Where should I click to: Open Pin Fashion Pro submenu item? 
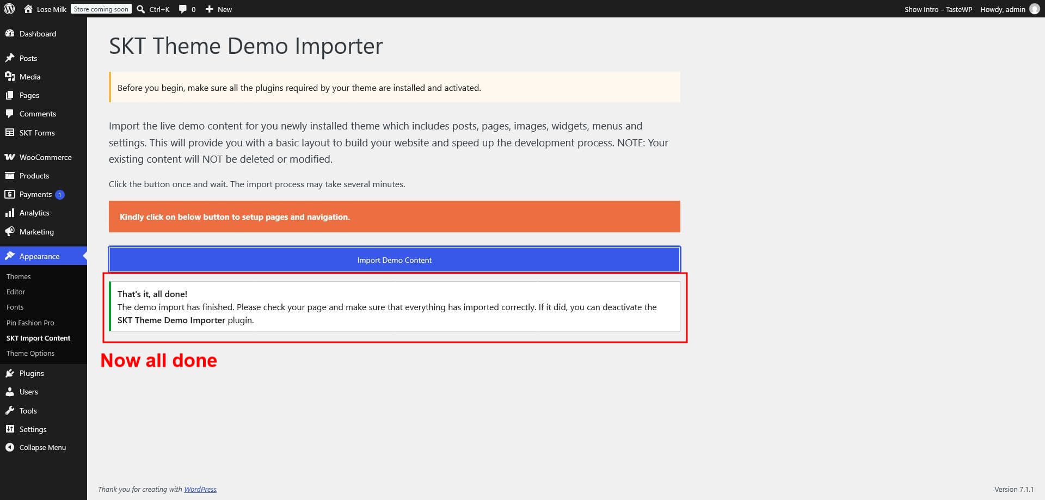click(x=30, y=323)
